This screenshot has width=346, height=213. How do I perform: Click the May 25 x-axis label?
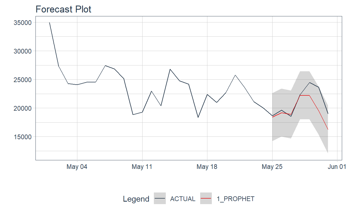point(272,167)
